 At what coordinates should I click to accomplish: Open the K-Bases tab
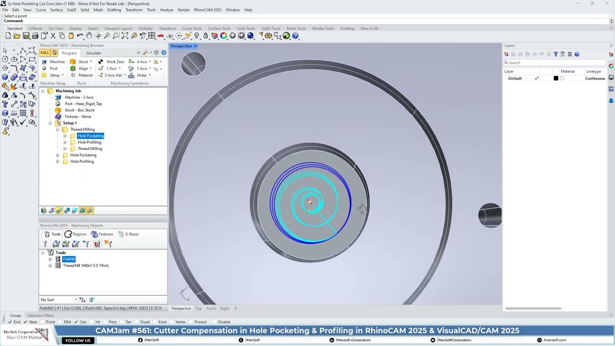pos(128,234)
